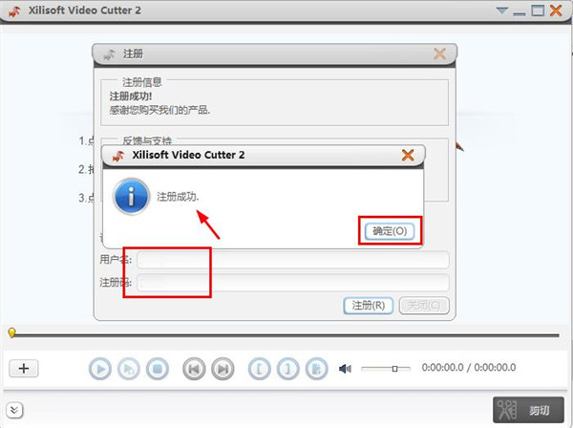573x428 pixels.
Task: Click the 注册码 registration code field
Action: click(x=293, y=283)
